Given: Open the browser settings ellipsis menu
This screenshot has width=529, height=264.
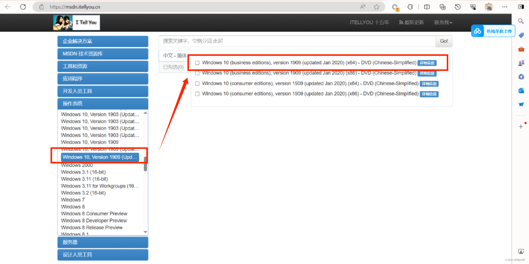Looking at the screenshot, I should coord(505,7).
